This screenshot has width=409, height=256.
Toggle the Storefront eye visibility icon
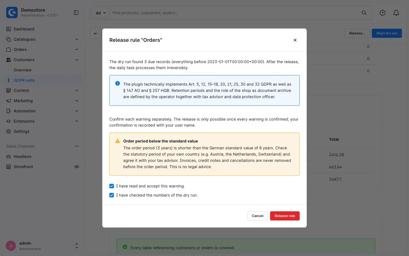tap(77, 167)
